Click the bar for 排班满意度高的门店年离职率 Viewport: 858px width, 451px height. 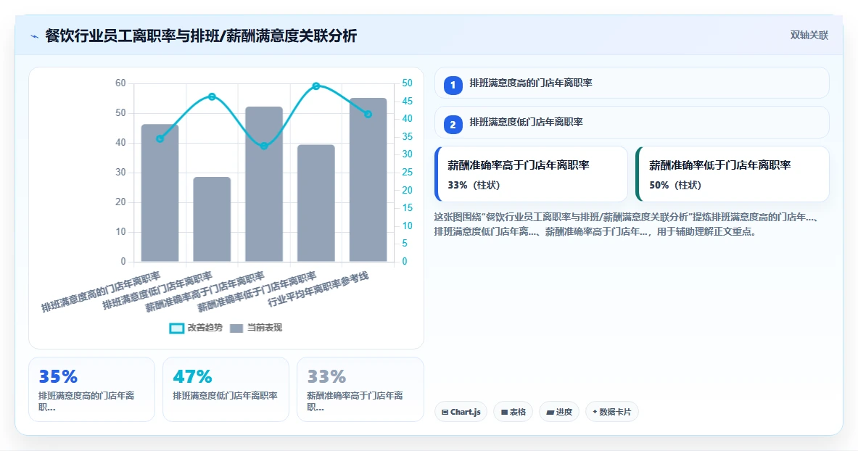point(160,193)
